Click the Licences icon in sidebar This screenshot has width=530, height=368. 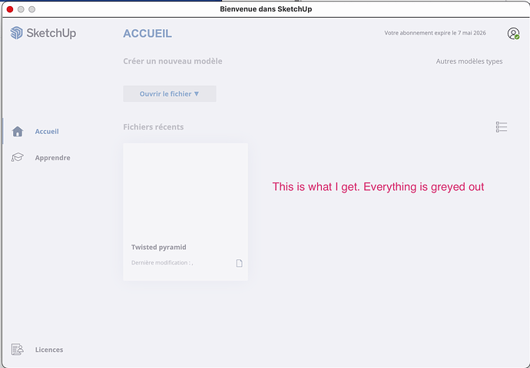tap(17, 350)
